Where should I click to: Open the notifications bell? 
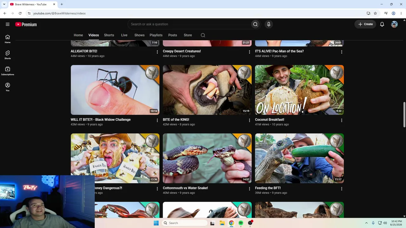pos(382,24)
